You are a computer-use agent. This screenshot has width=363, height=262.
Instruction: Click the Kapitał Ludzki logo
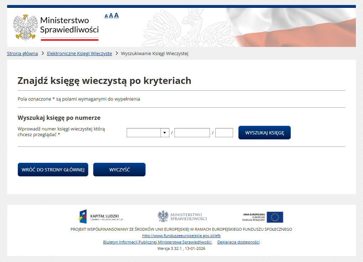click(101, 217)
